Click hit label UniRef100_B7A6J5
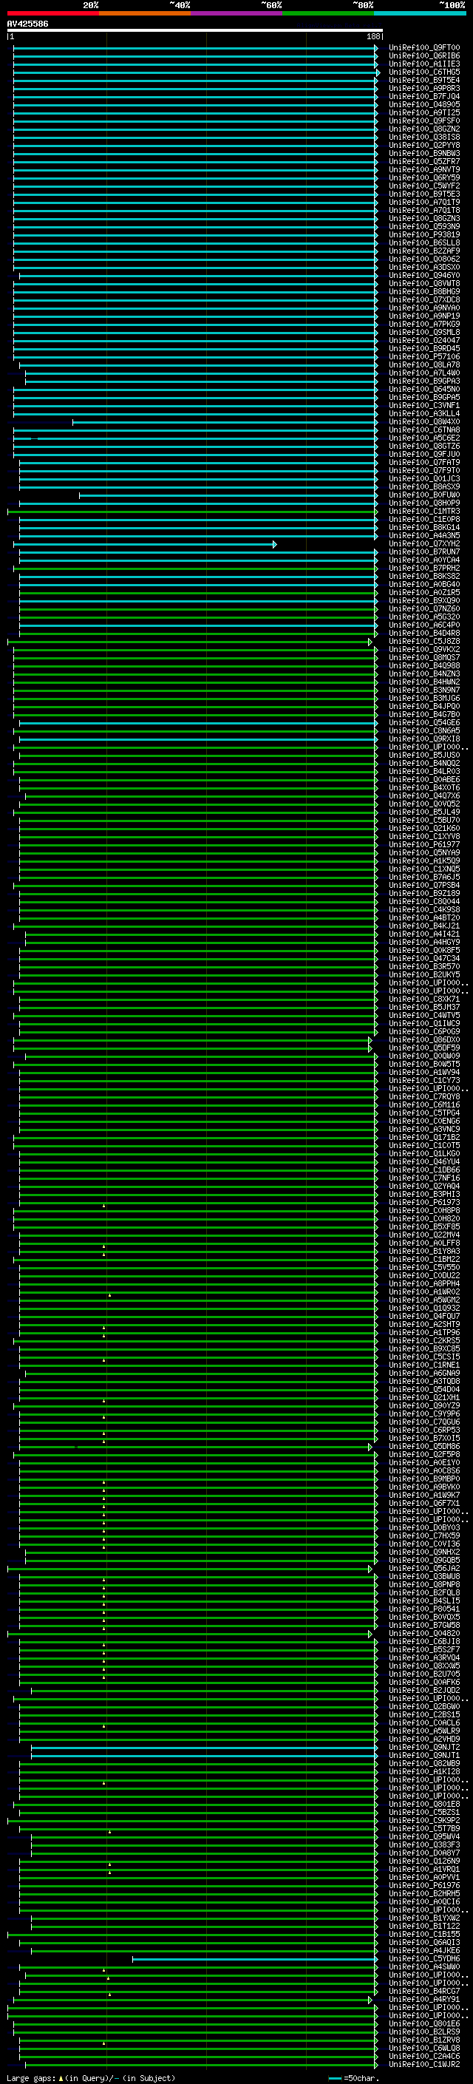This screenshot has height=2084, width=473. tap(424, 877)
